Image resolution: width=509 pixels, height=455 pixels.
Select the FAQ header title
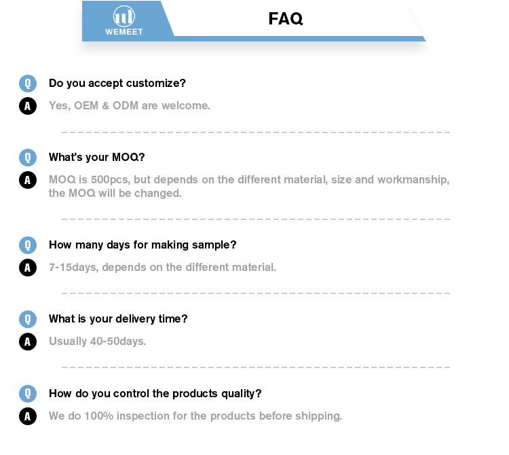click(x=285, y=19)
